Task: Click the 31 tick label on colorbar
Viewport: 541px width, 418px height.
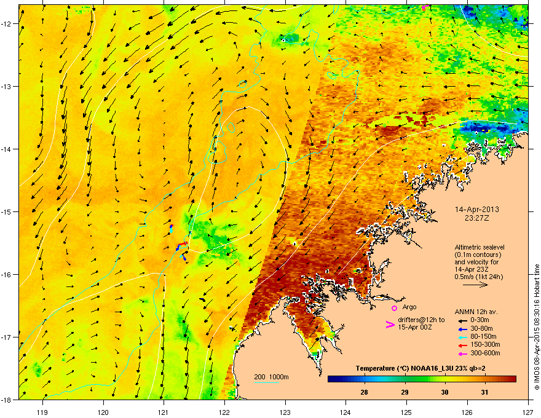Action: [x=485, y=392]
